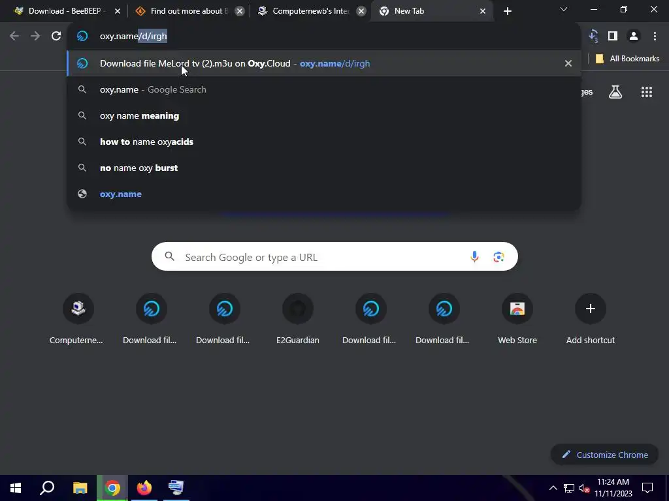The width and height of the screenshot is (669, 501).
Task: Close the Find out more about tab
Action: [240, 11]
